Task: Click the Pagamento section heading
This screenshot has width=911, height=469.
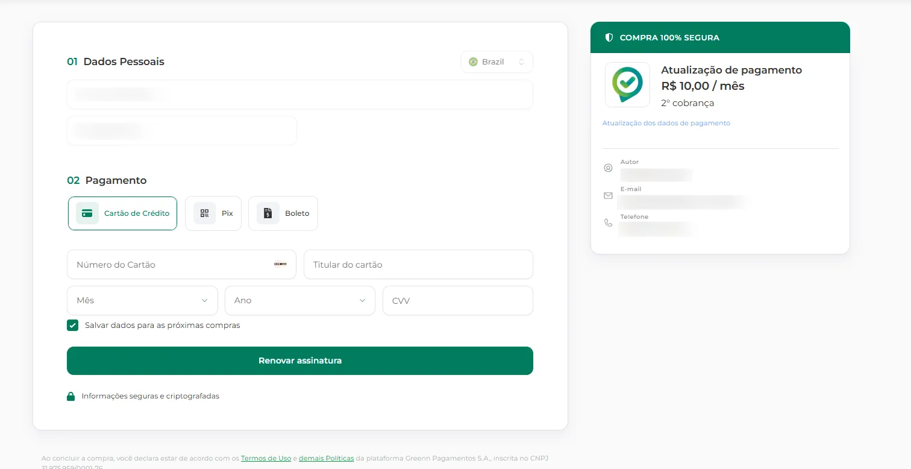Action: coord(116,180)
